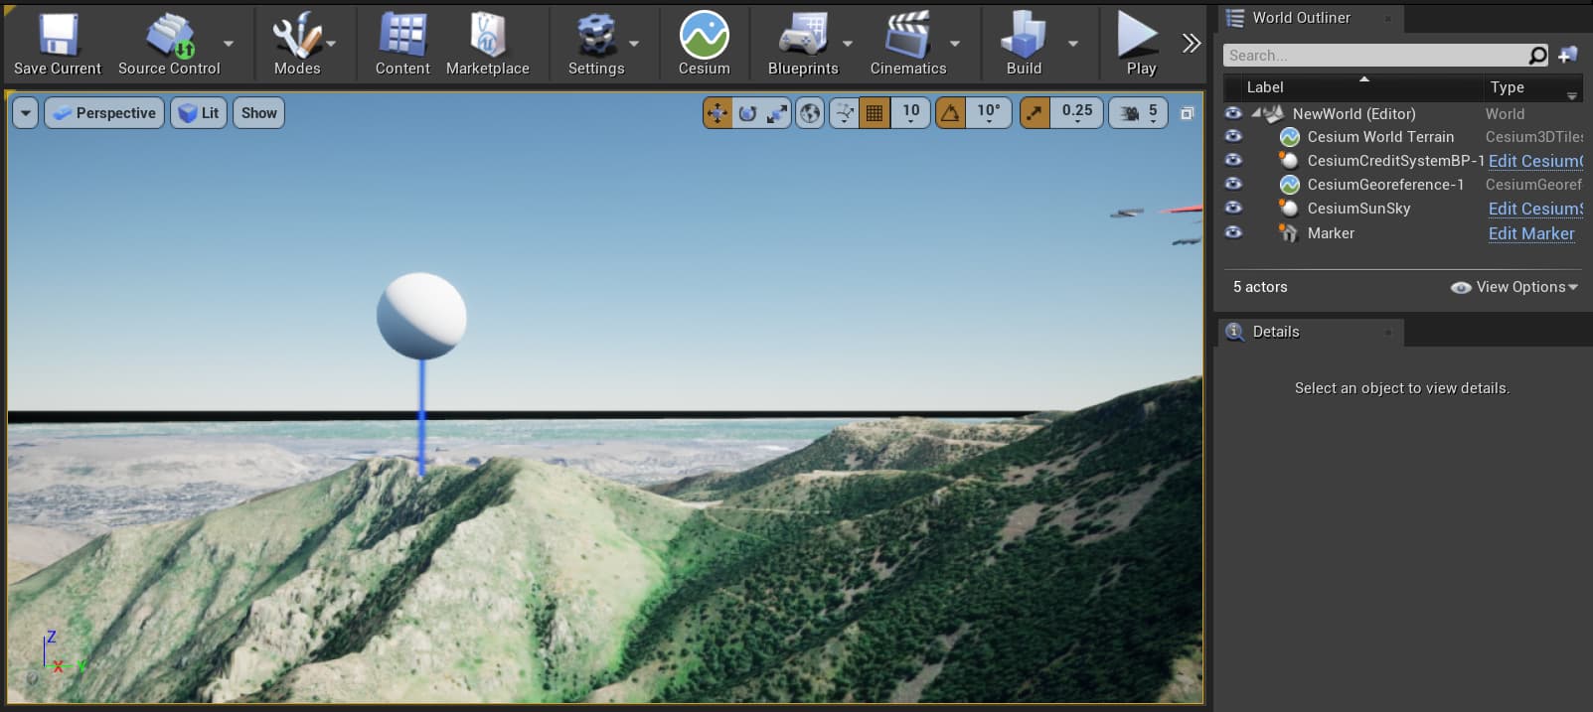Open the grid snap value 10 dropdown
Image resolution: width=1593 pixels, height=712 pixels.
click(910, 113)
